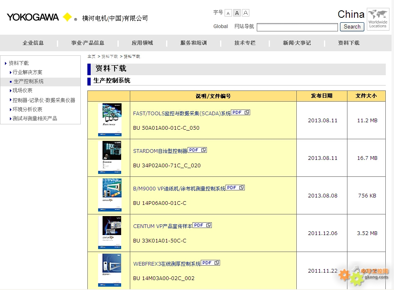Click the 2011.11.22 release date
The image size is (394, 290).
coord(323,271)
